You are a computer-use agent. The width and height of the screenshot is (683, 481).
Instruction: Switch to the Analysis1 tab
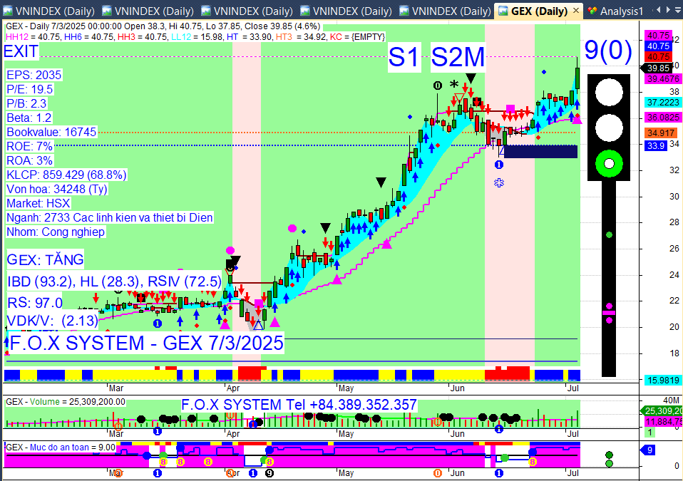[615, 11]
